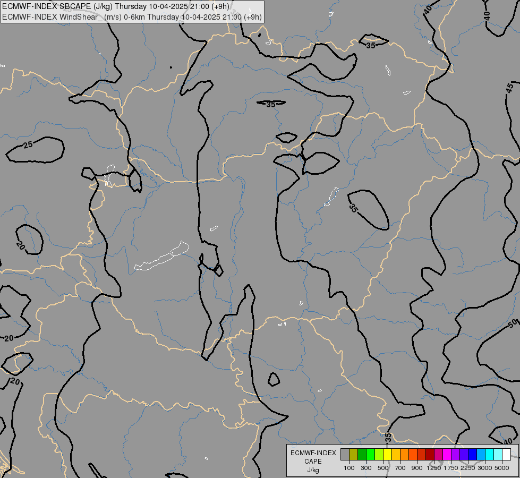The width and height of the screenshot is (520, 478).
Task: Click the pure blue swatch right of 2250
Action: pyautogui.click(x=473, y=455)
